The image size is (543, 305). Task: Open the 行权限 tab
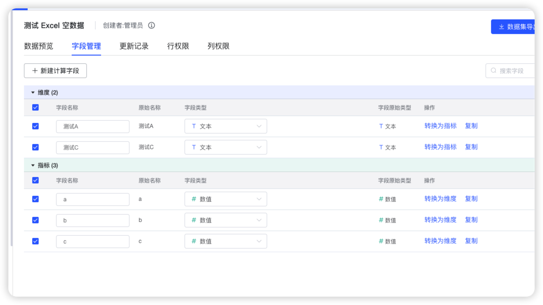click(177, 46)
